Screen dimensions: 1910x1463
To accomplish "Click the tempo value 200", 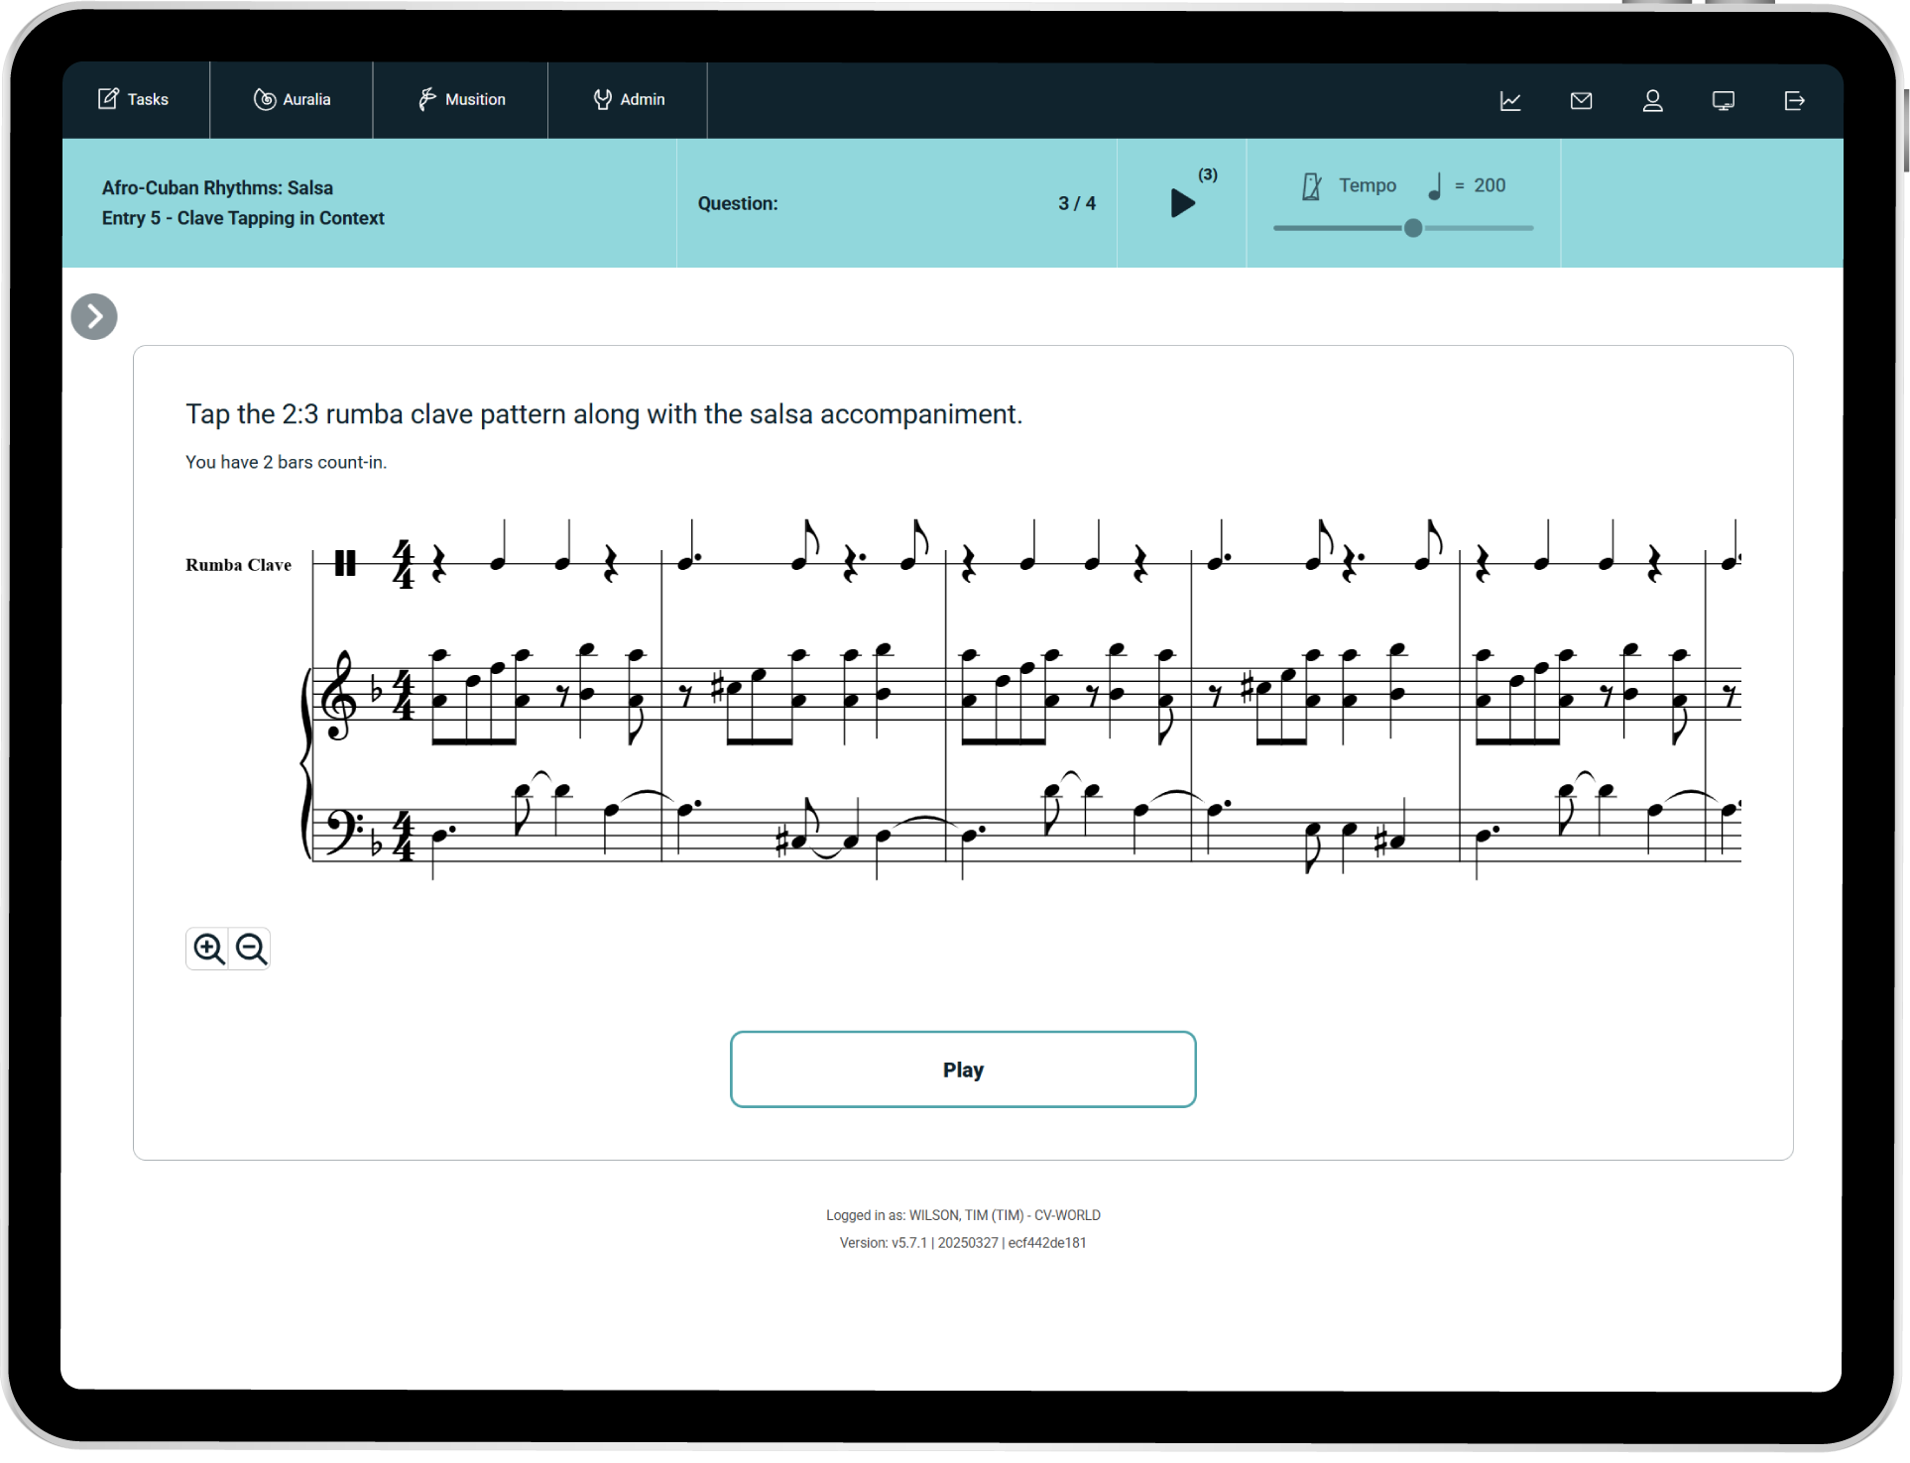I will point(1489,185).
